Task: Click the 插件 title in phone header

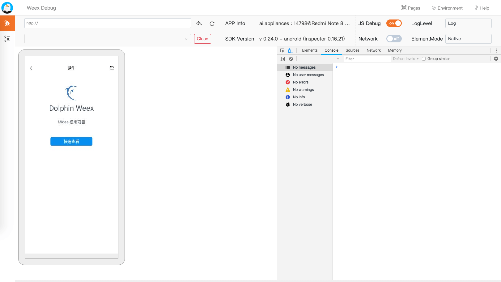Action: click(x=71, y=68)
